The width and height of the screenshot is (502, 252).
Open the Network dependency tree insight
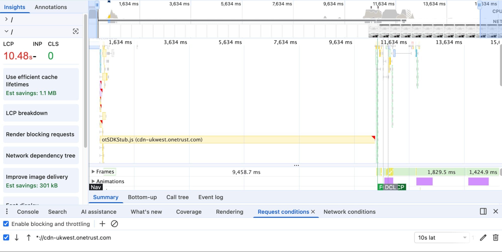(41, 155)
